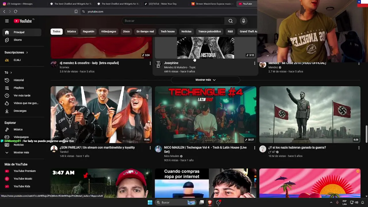Open more options for Josephine video
The width and height of the screenshot is (368, 207).
click(254, 63)
